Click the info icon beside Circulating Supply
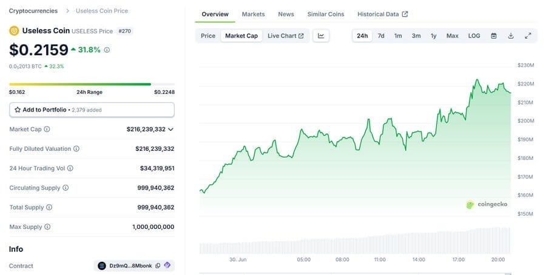The height and width of the screenshot is (275, 546). coord(66,188)
